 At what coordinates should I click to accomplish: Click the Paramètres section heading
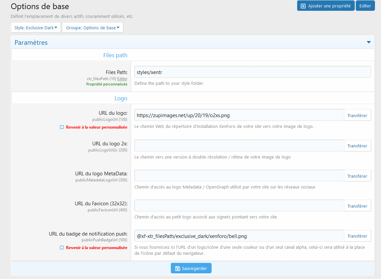coord(31,42)
